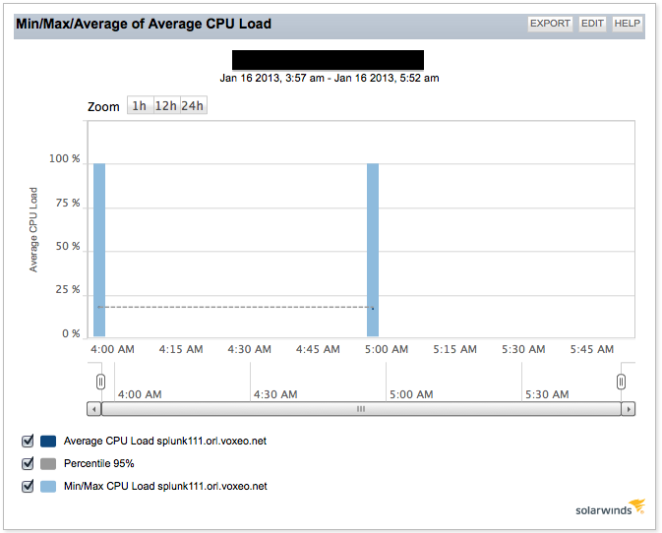Screen dimensions: 662x533
Task: Click the 4:30 AM navigator label
Action: point(275,394)
